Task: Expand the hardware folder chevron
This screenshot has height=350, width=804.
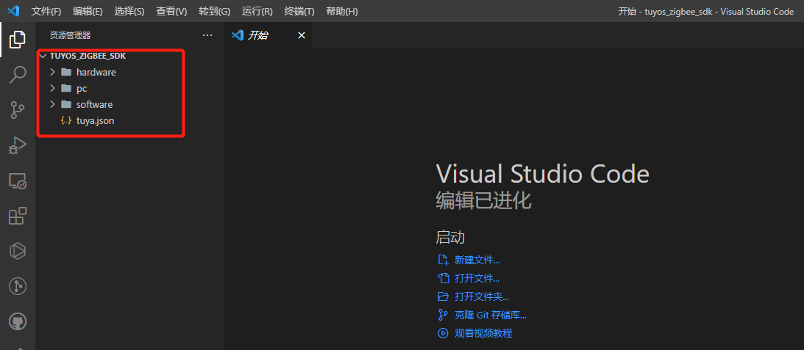Action: [x=52, y=72]
